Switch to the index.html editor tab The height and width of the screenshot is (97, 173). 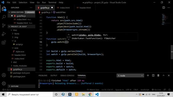pyautogui.click(x=65, y=8)
